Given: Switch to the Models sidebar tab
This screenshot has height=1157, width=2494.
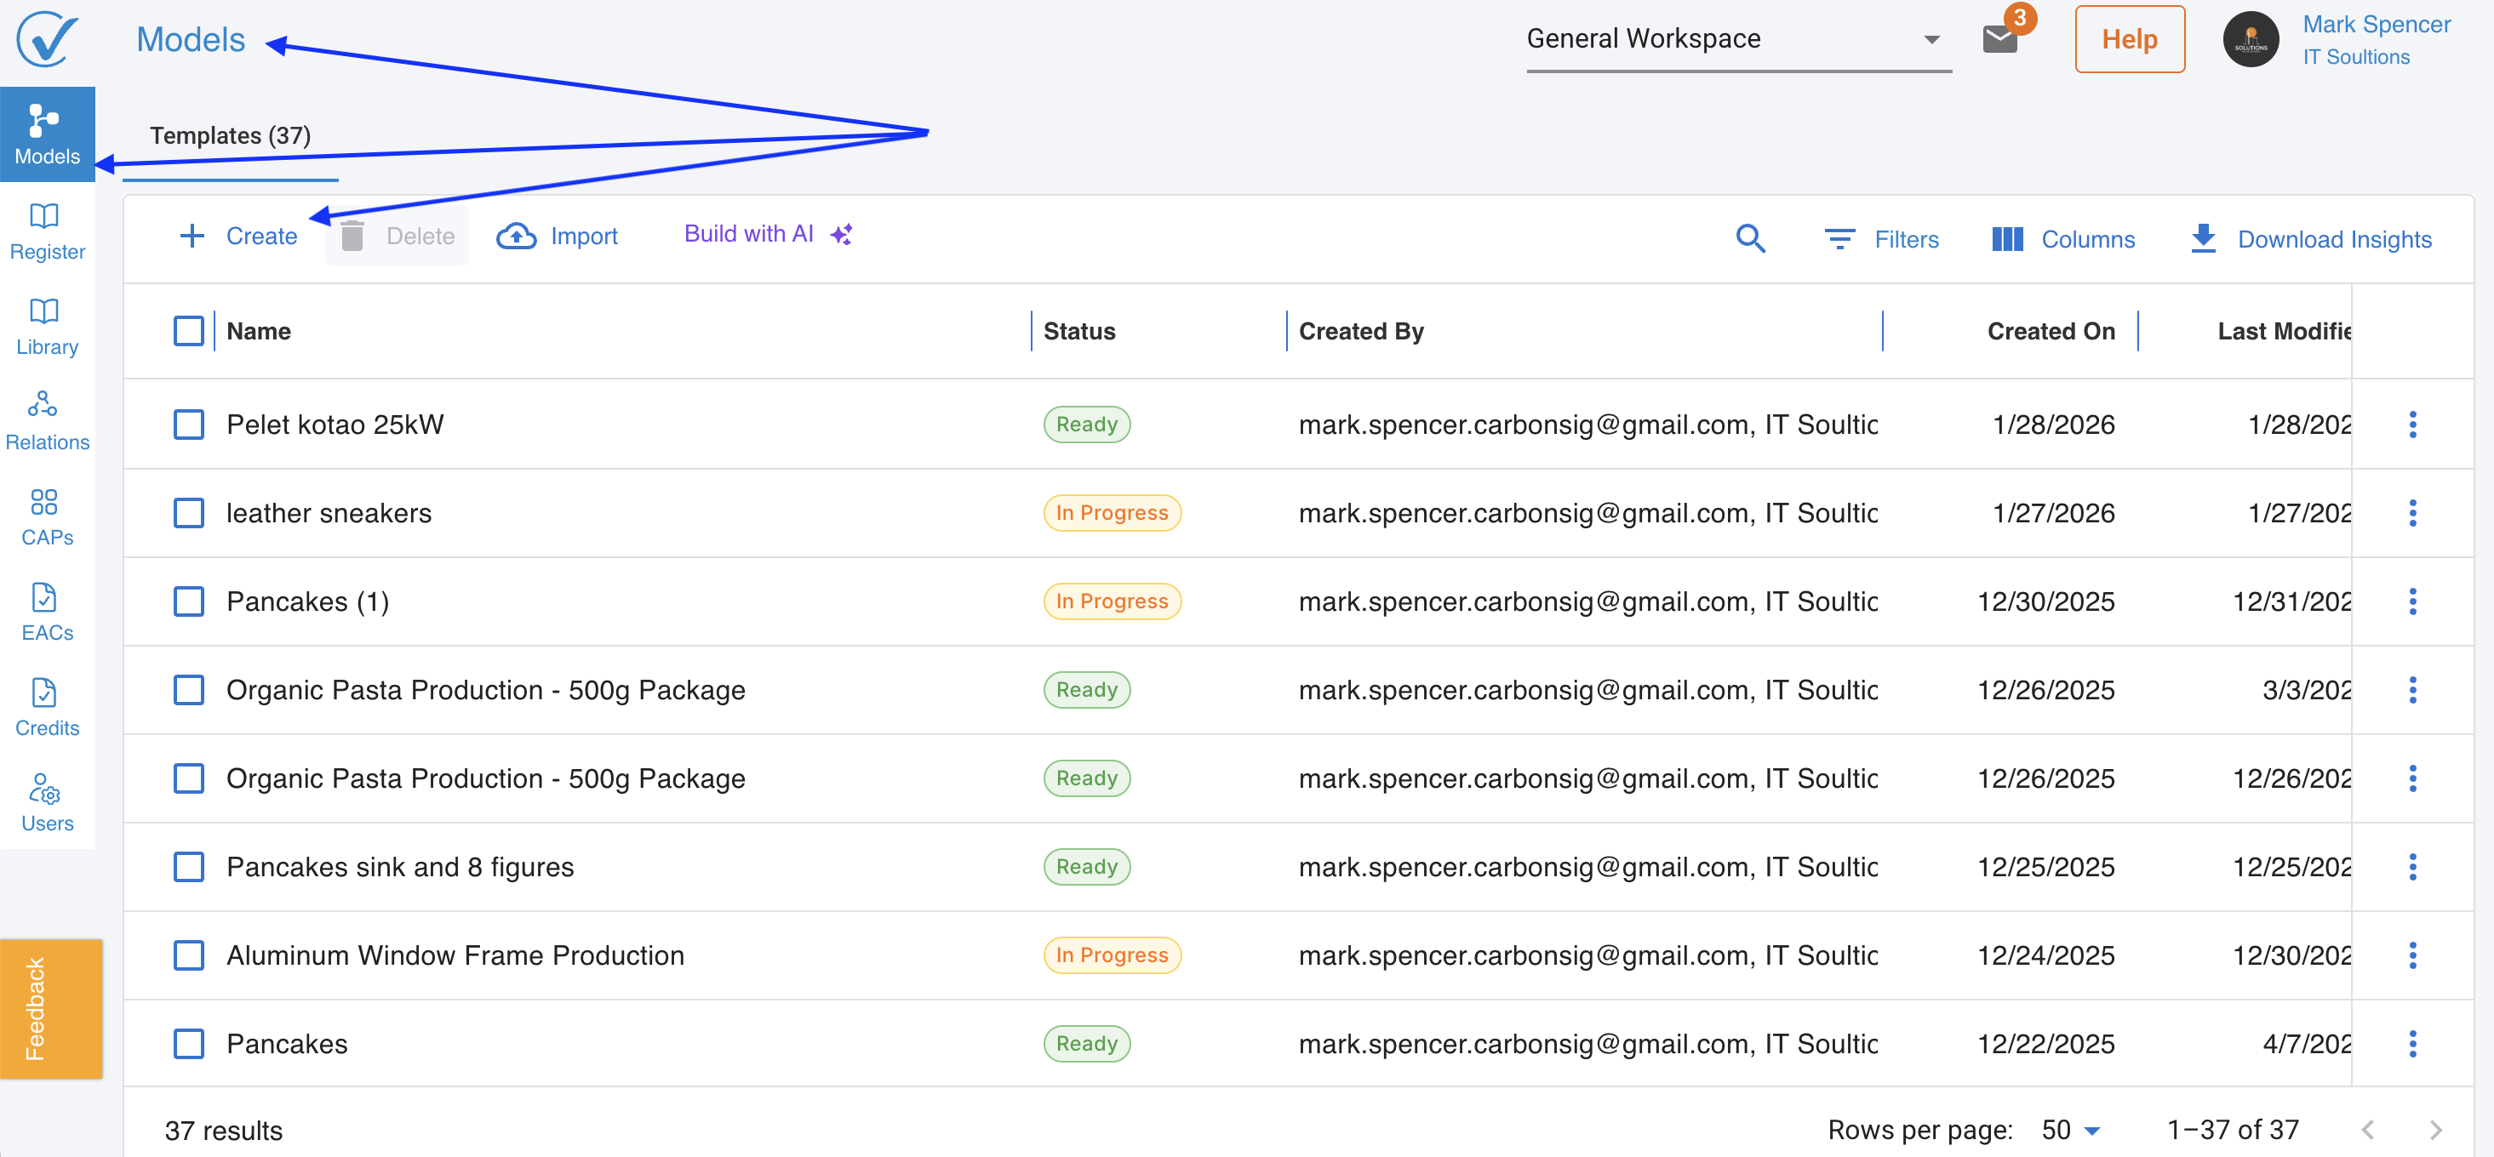Looking at the screenshot, I should 47,134.
